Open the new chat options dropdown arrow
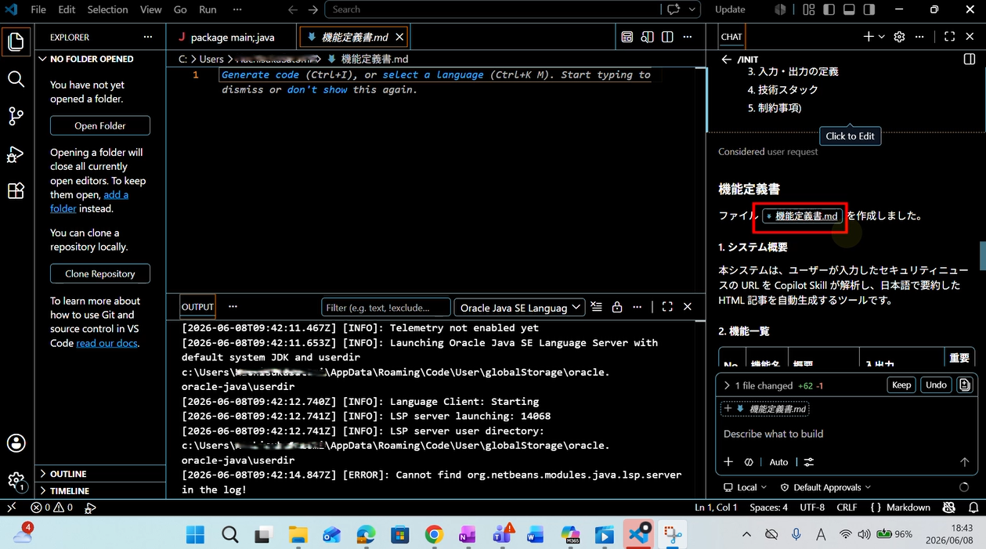Viewport: 986px width, 549px height. coord(882,37)
